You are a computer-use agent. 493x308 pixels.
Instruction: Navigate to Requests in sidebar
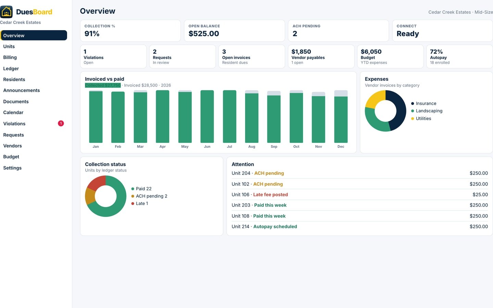34,135
